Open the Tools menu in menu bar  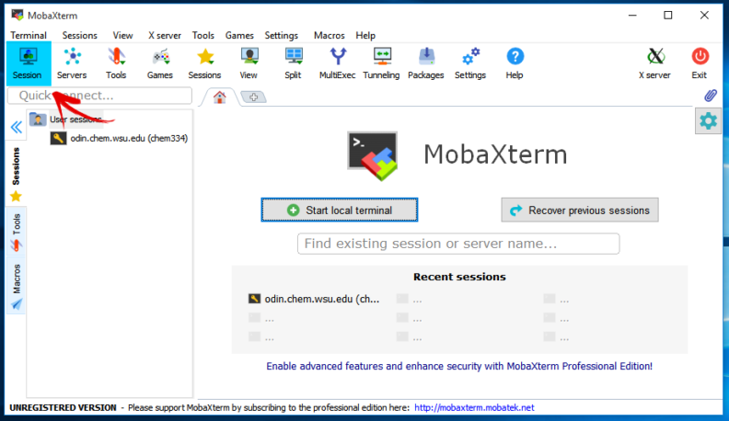(202, 35)
